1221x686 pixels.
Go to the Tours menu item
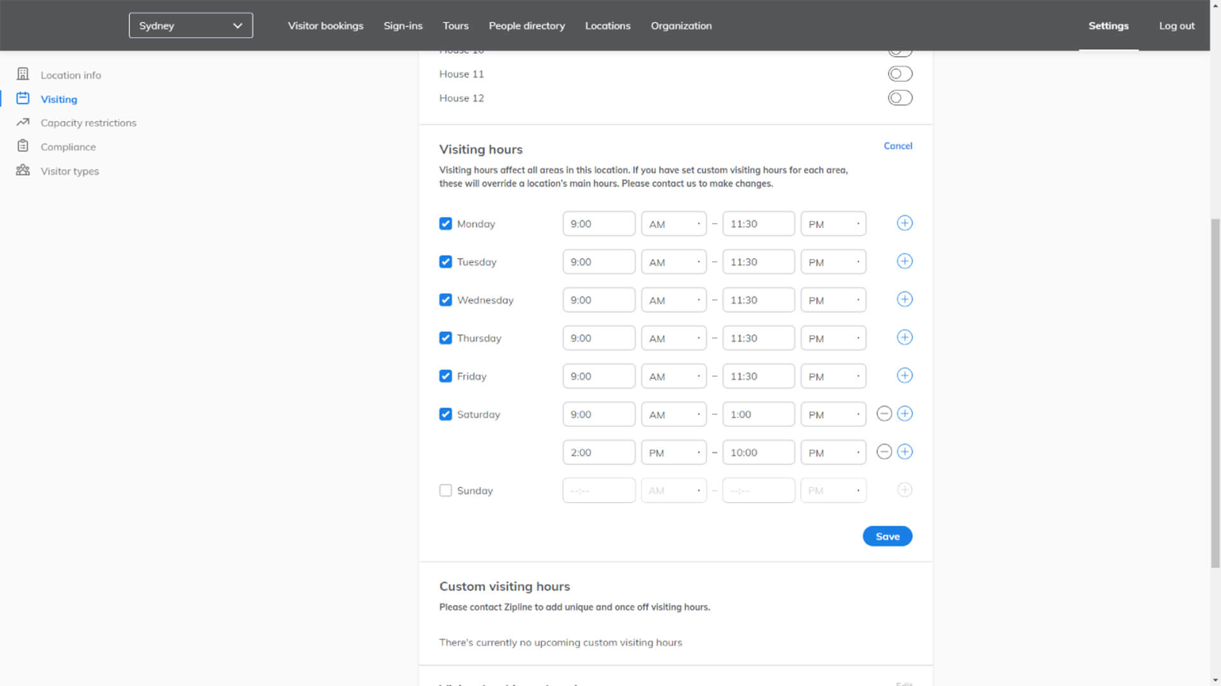455,25
